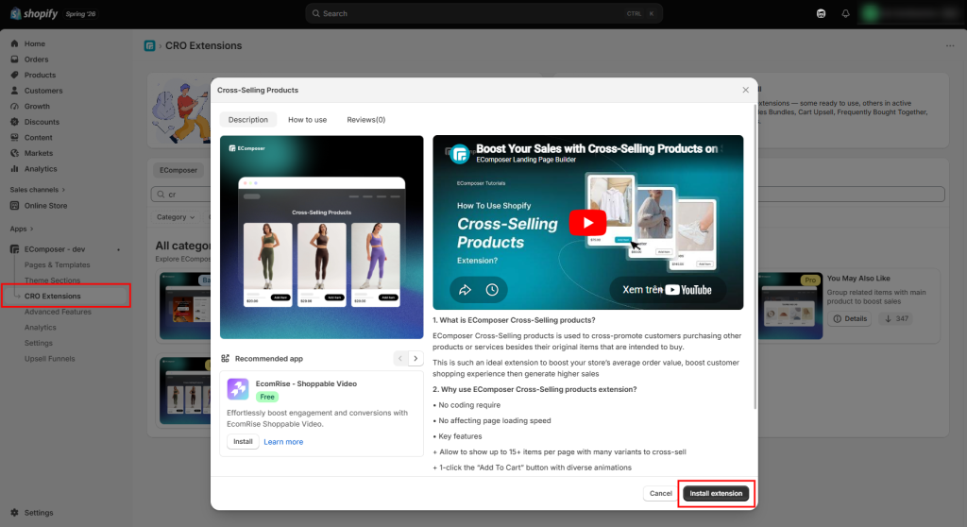Click the EcomRise app icon
This screenshot has width=967, height=527.
click(238, 389)
